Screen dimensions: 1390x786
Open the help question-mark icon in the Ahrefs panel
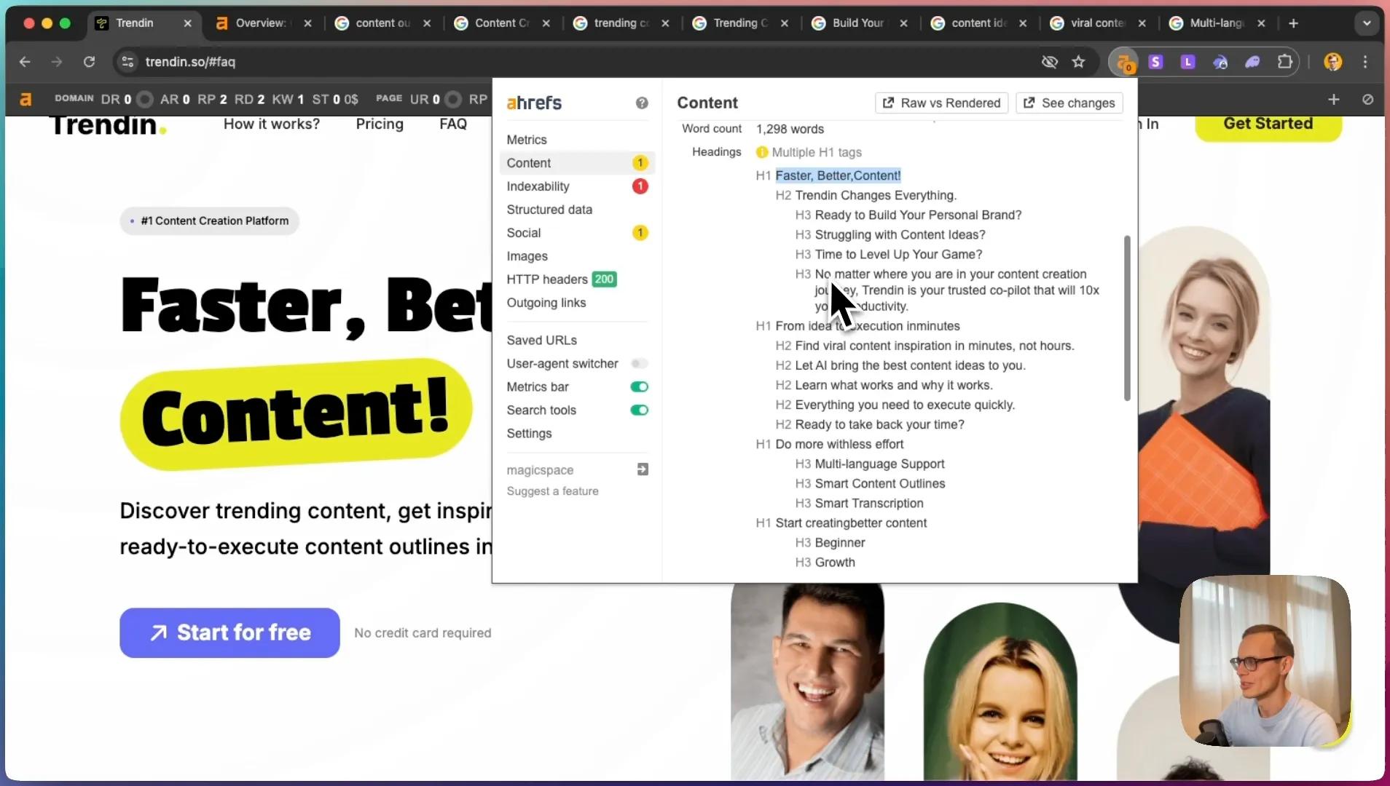pos(641,103)
